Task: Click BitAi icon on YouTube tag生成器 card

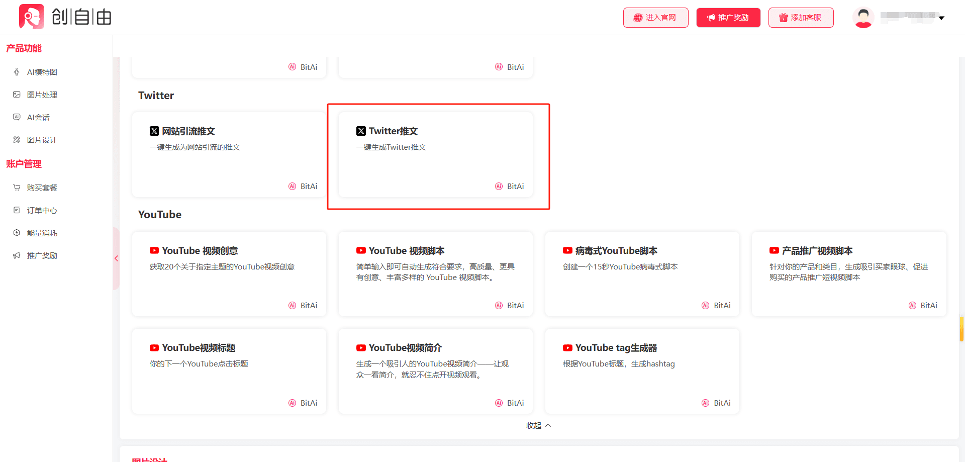Action: pos(705,403)
